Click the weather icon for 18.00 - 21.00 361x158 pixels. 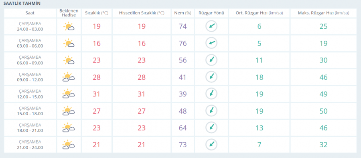(69, 128)
